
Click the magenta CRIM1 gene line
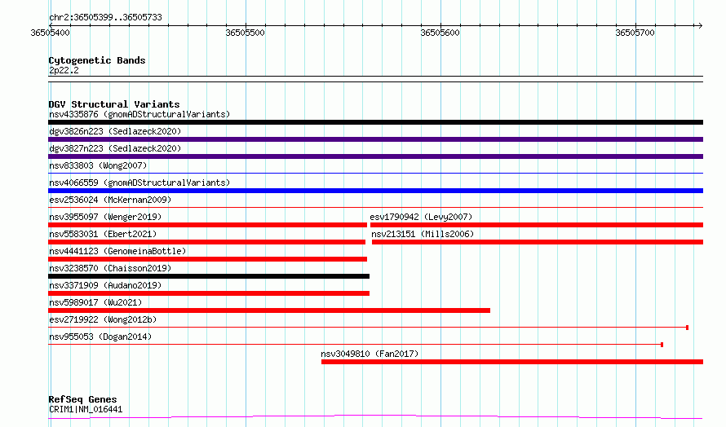[x=375, y=417]
